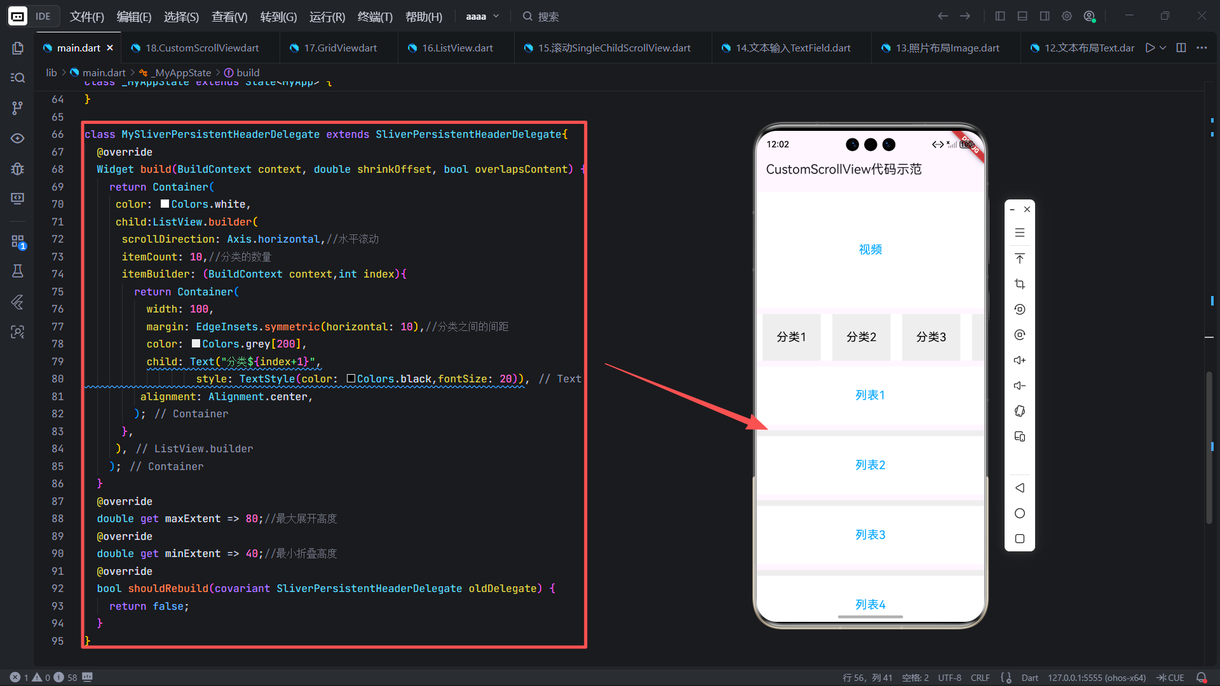Click the emulator volume up icon
Image resolution: width=1220 pixels, height=686 pixels.
tap(1019, 360)
